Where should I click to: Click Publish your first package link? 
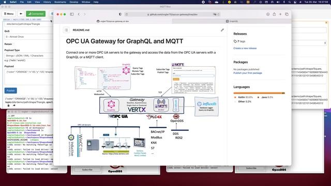tap(248, 73)
